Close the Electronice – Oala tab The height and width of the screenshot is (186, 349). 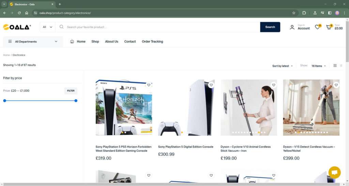coord(52,4)
